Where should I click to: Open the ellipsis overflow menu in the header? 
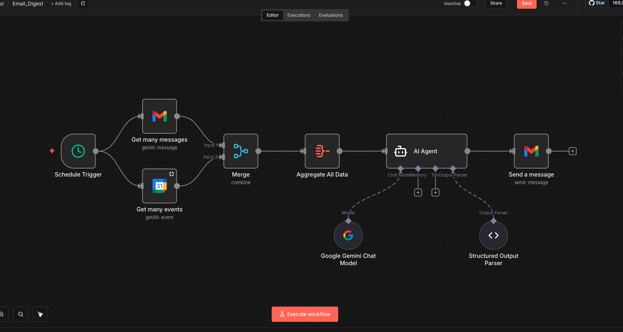pyautogui.click(x=565, y=3)
